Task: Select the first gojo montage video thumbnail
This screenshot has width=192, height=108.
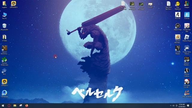Action: [x=132, y=6]
